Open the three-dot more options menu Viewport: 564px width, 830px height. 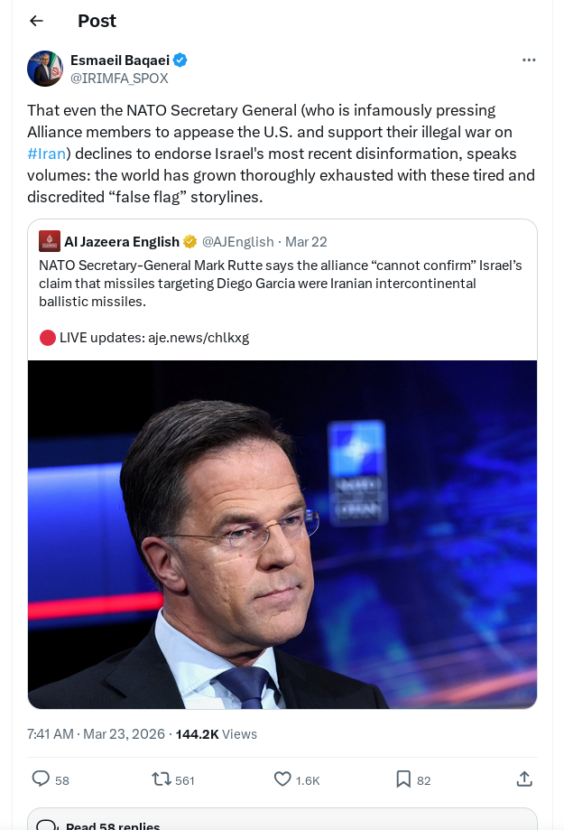(529, 61)
